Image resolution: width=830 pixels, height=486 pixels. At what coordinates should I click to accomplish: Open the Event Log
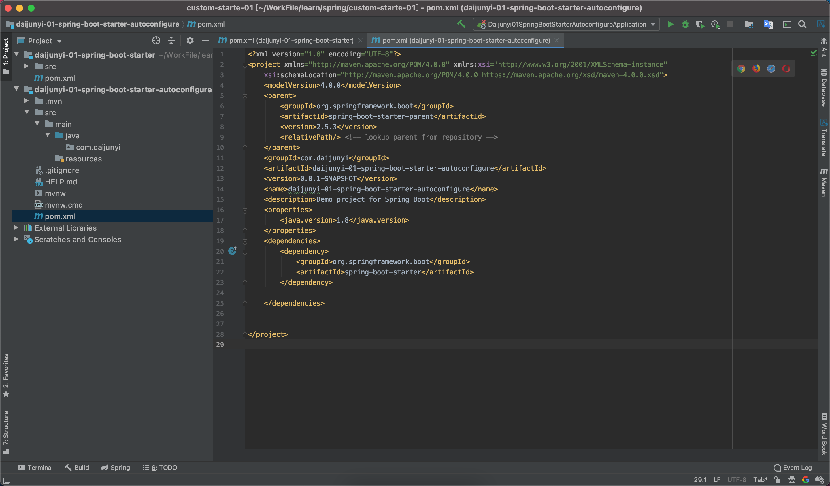(x=793, y=468)
